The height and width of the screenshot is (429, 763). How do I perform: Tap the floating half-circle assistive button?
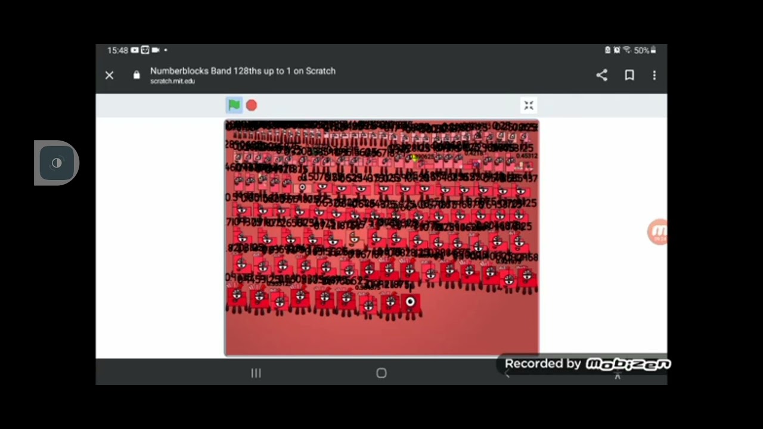coord(57,163)
